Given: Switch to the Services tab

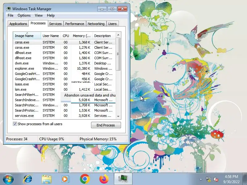Looking at the screenshot, I should pos(56,24).
